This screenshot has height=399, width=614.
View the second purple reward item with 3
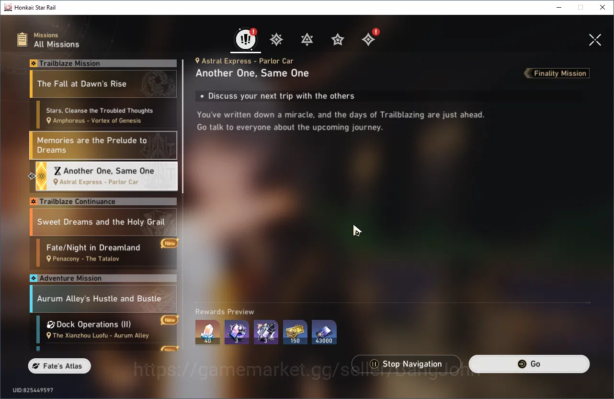266,332
